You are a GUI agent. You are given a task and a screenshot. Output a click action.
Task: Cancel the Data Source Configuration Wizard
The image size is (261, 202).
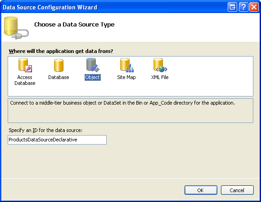pos(237,190)
